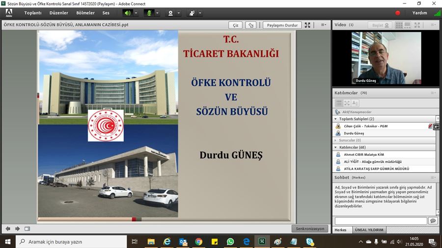Switch video pod to grid layout

399,25
